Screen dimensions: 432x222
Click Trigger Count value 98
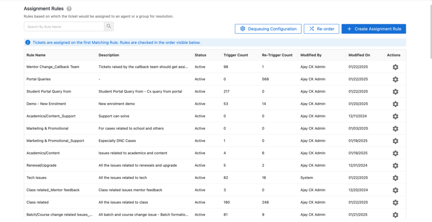(x=226, y=67)
